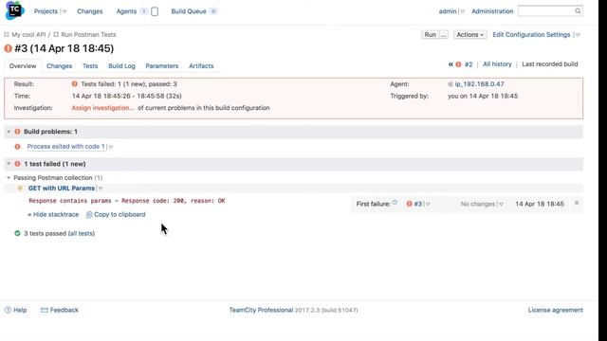Click the failed build status icon beside #3 title
Image resolution: width=607 pixels, height=341 pixels.
coord(9,48)
